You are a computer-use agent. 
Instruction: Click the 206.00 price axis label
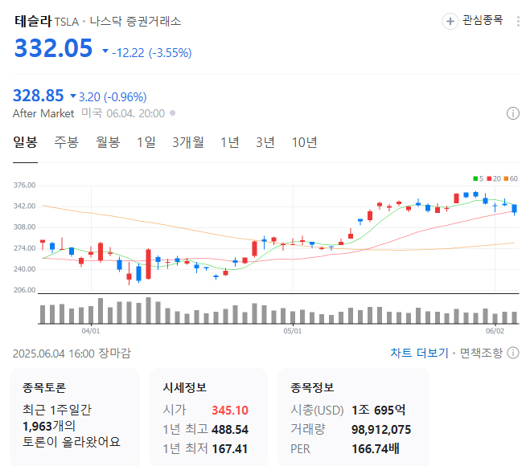(24, 290)
